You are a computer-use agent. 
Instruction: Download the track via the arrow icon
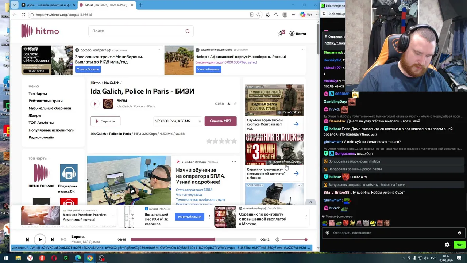[229, 103]
